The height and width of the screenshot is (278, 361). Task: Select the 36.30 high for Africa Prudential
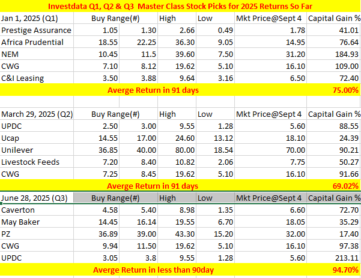177,42
